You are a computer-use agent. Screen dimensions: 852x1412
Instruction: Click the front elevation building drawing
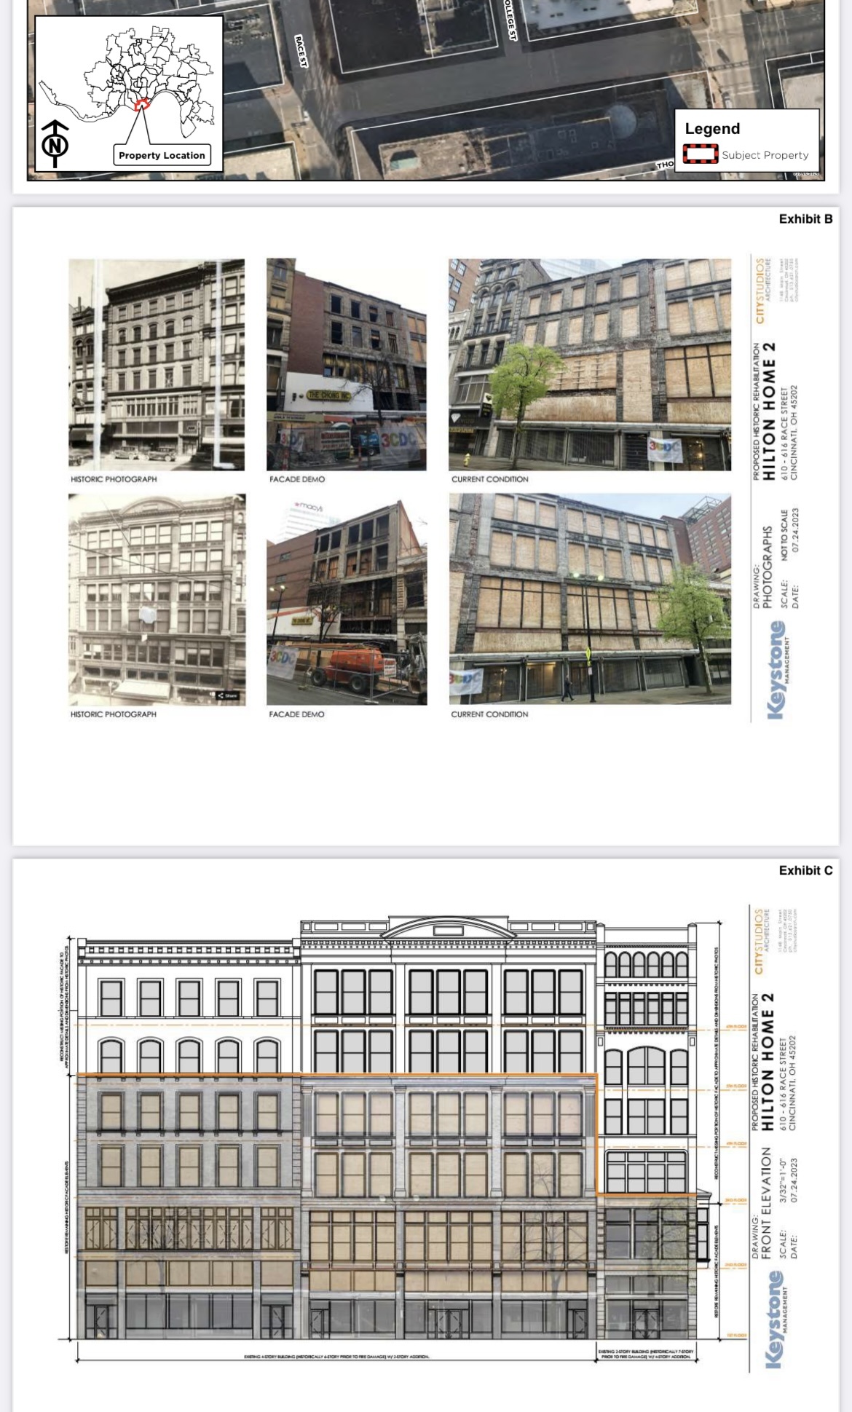point(386,1127)
